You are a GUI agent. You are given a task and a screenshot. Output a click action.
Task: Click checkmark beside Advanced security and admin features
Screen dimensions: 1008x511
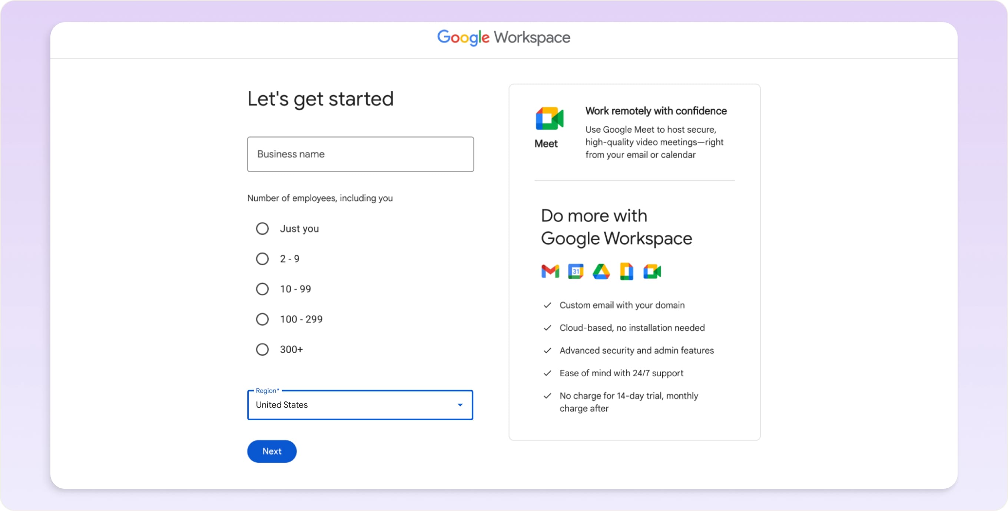pos(547,351)
